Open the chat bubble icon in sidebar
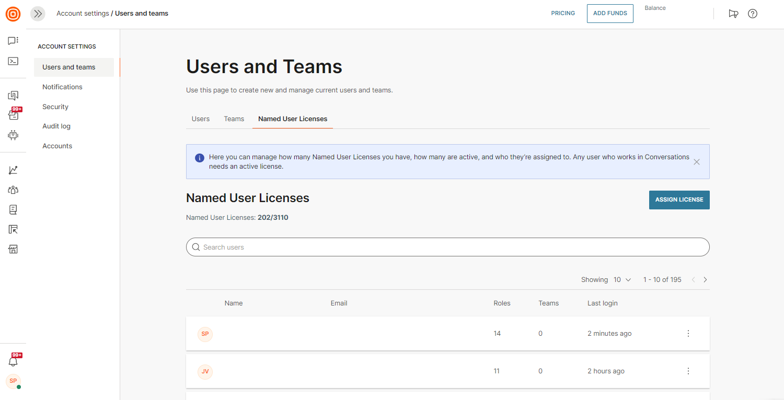 [13, 41]
